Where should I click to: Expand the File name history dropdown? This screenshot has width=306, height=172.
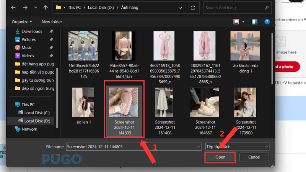click(x=198, y=146)
